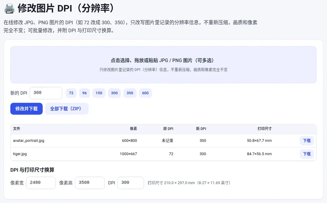This screenshot has width=327, height=203.
Task: Click tiger.jpg's new DPI value 300
Action: coord(203,154)
